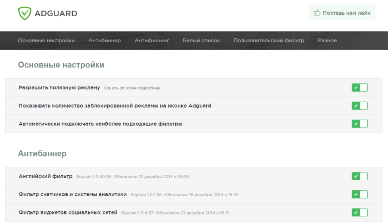Open the 'Белый список' tab
The height and width of the screenshot is (222, 388).
[202, 40]
